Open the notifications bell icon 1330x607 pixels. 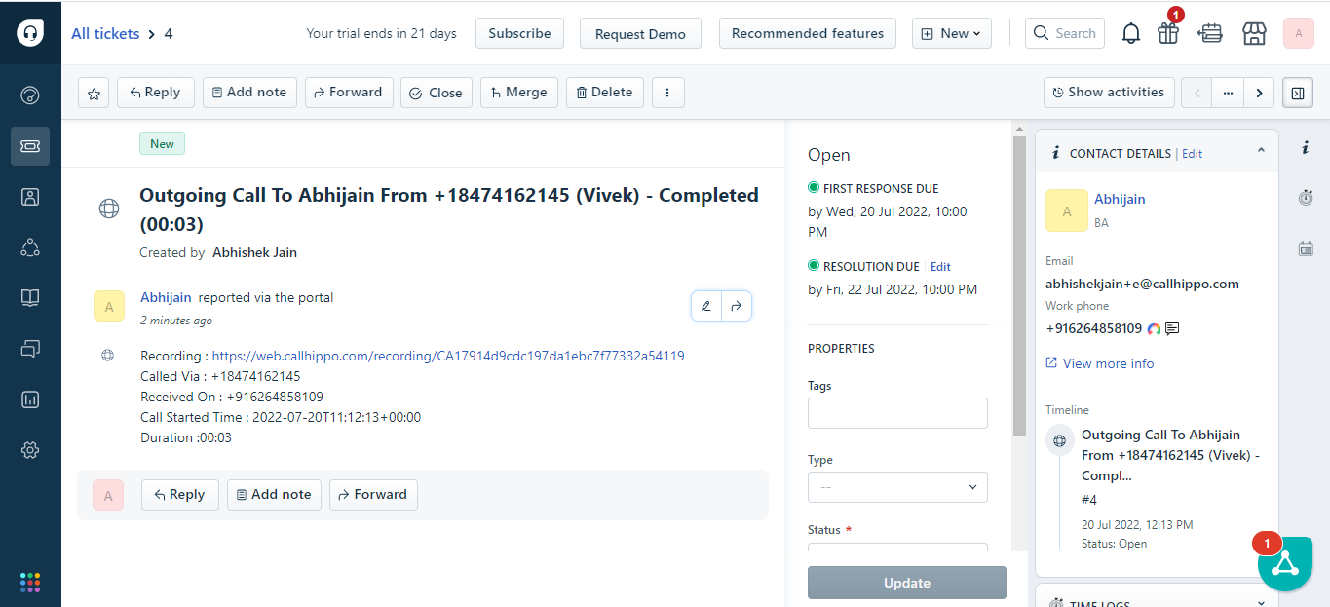pyautogui.click(x=1131, y=34)
